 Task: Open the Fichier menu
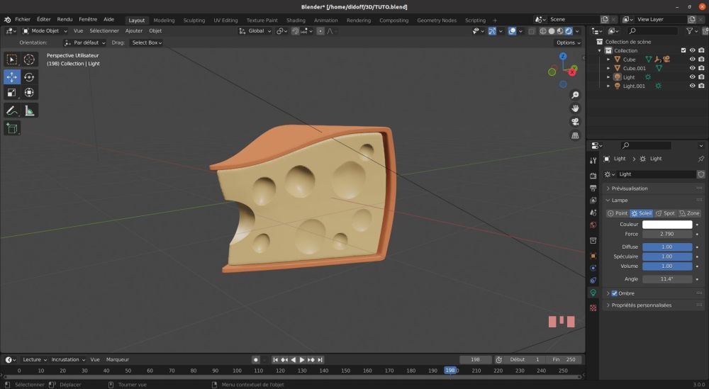[x=23, y=20]
